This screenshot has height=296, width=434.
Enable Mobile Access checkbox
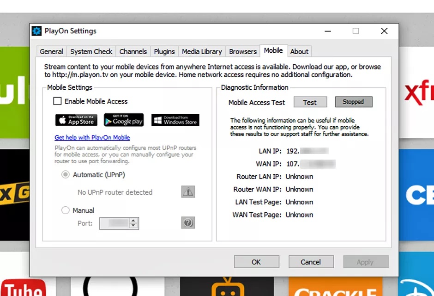(58, 101)
